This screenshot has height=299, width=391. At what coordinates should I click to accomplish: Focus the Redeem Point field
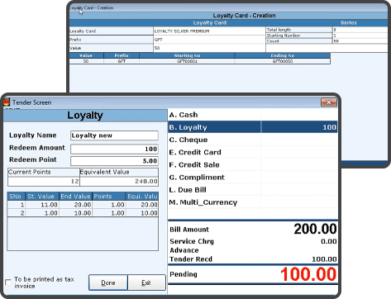point(114,161)
